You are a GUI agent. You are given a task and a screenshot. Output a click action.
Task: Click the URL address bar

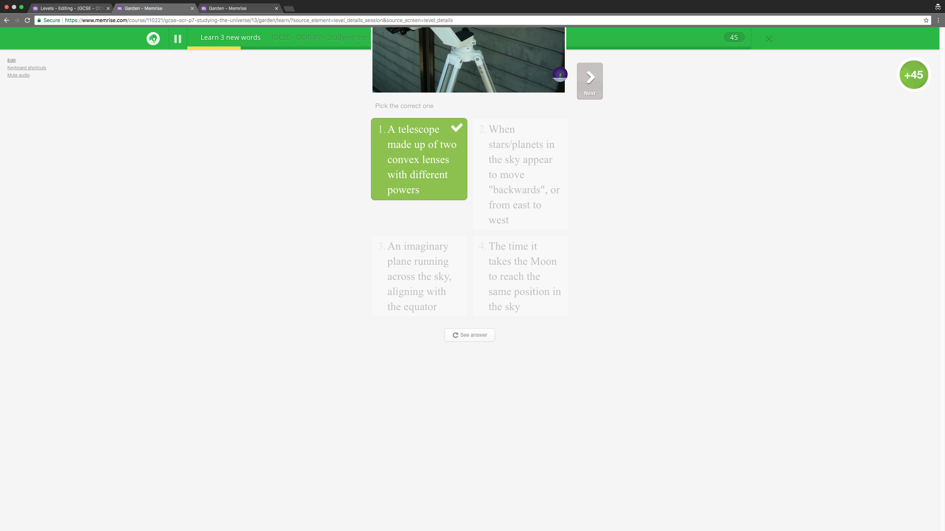tap(480, 20)
